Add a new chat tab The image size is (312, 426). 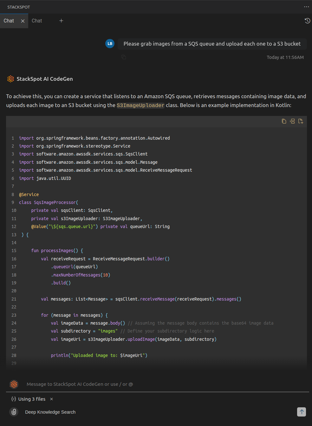click(x=61, y=21)
